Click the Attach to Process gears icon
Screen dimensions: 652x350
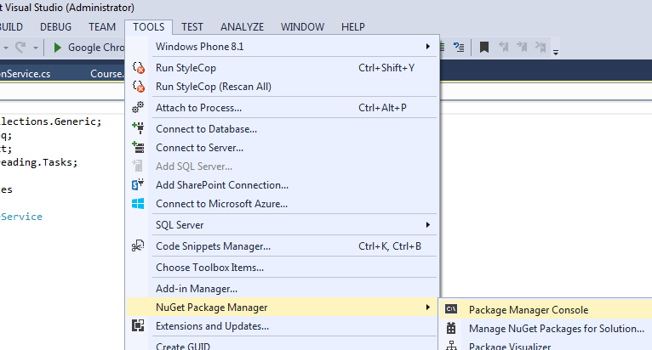pyautogui.click(x=139, y=108)
